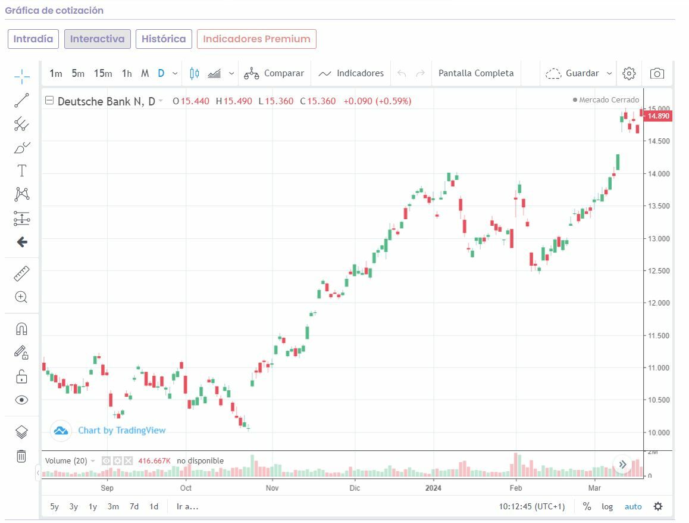Select the 3y time range
Viewport: 689px width, 523px height.
click(x=73, y=507)
